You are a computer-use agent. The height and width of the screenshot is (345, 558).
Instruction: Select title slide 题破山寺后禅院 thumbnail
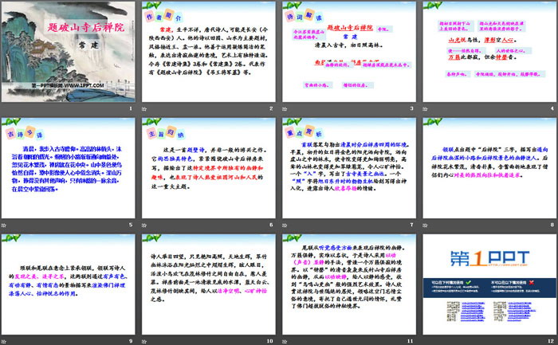coord(69,50)
